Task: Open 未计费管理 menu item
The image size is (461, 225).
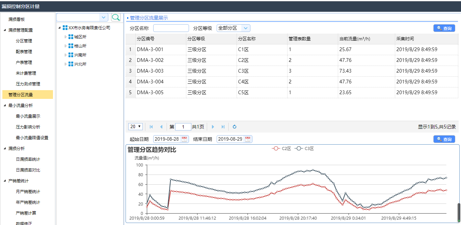Action: coord(26,73)
